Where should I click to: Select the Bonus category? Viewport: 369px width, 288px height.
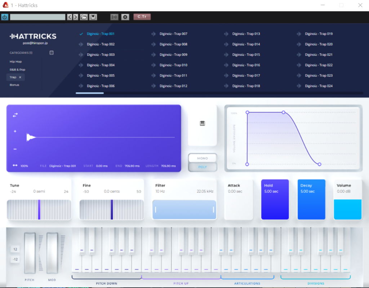pos(14,85)
